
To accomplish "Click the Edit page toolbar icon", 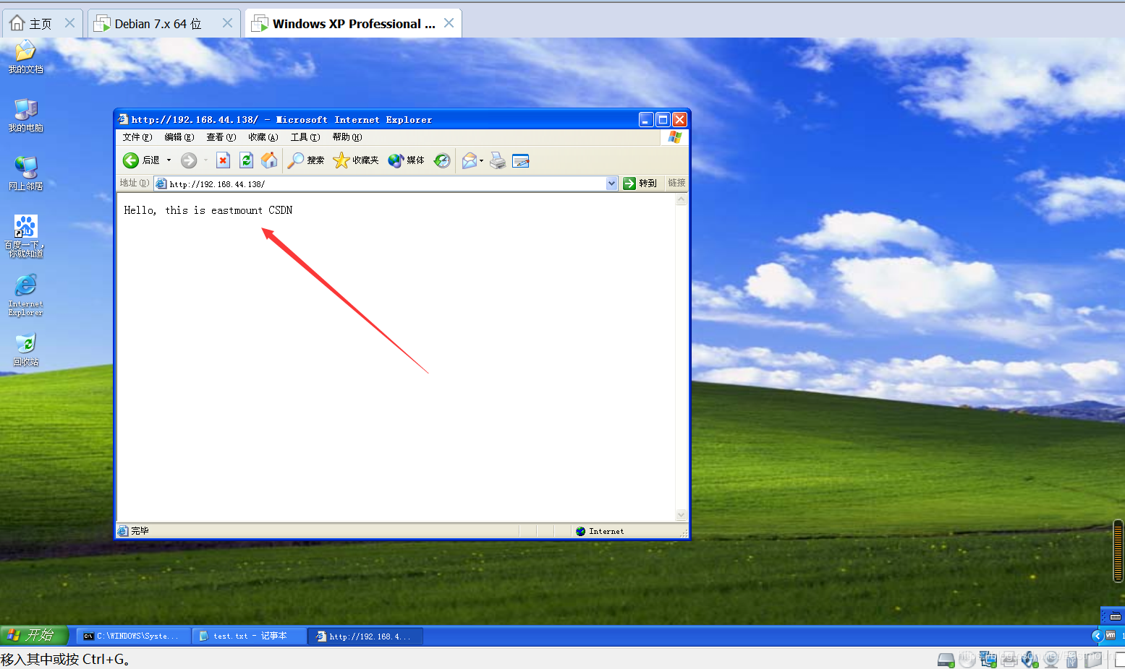I will [521, 160].
